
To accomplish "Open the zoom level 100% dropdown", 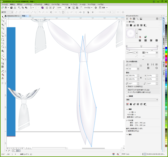I will (66, 8).
